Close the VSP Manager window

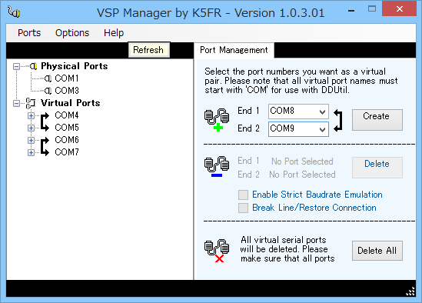pyautogui.click(x=400, y=9)
